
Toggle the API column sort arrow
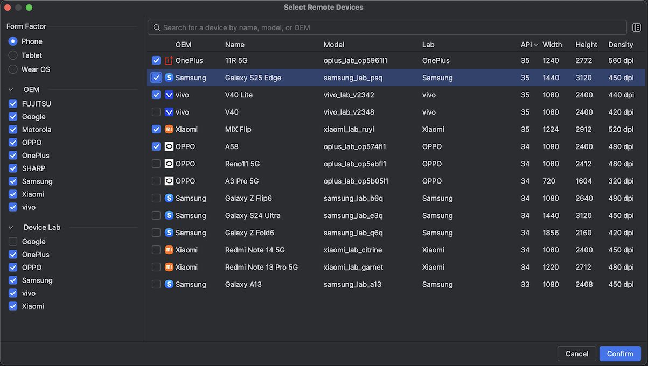click(x=536, y=45)
